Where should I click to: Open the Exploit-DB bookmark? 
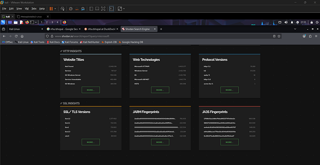point(109,42)
